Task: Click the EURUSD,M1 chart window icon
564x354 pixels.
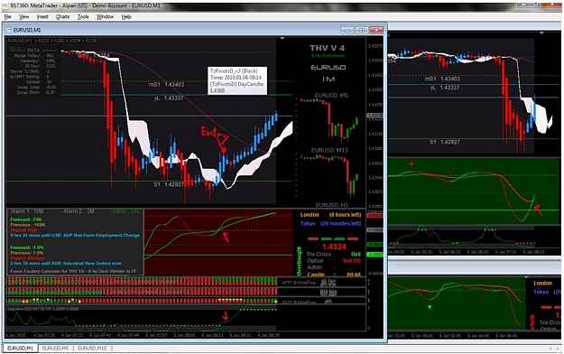Action: [x=8, y=30]
